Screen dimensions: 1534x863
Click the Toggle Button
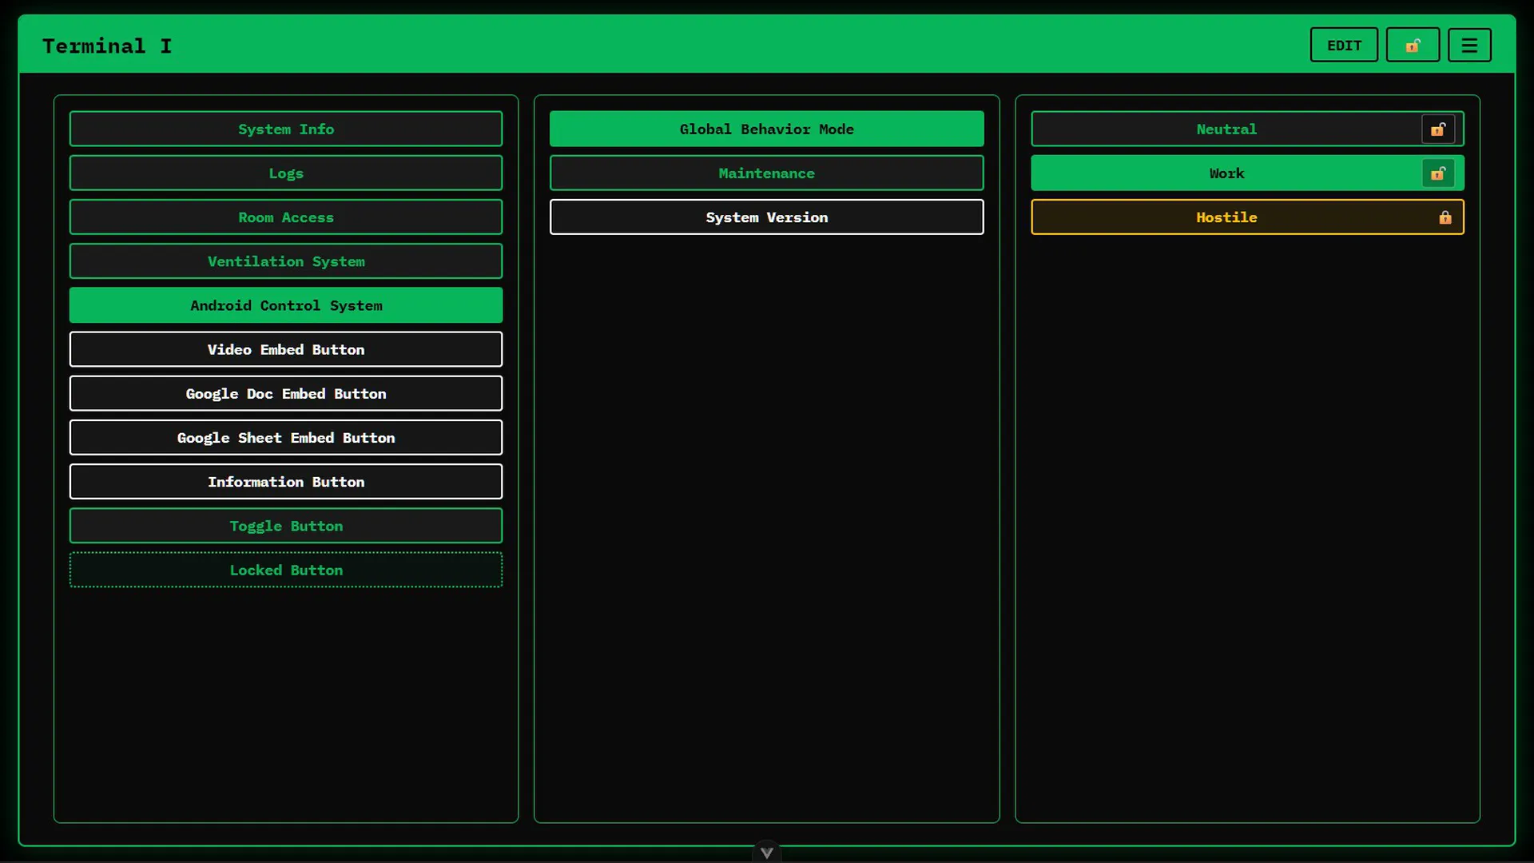coord(286,526)
